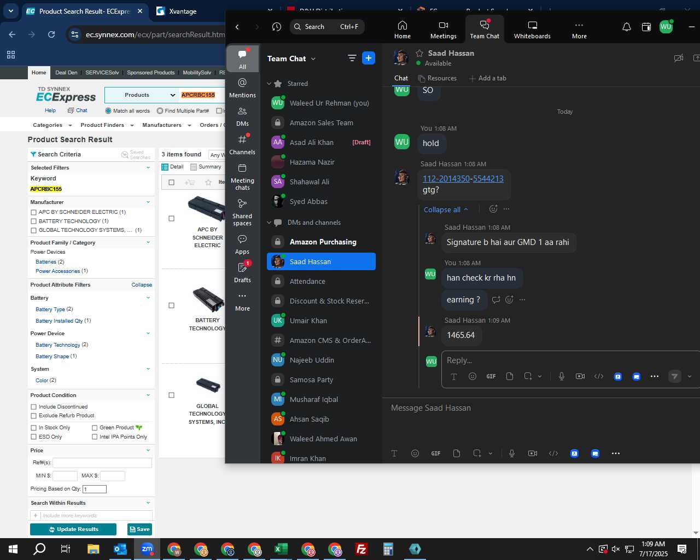Select Find Multiple Part# radio button
The height and width of the screenshot is (560, 700).
point(160,110)
